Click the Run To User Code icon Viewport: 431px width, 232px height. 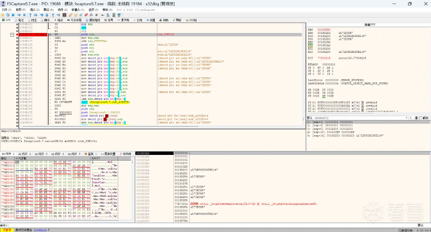coord(58,15)
